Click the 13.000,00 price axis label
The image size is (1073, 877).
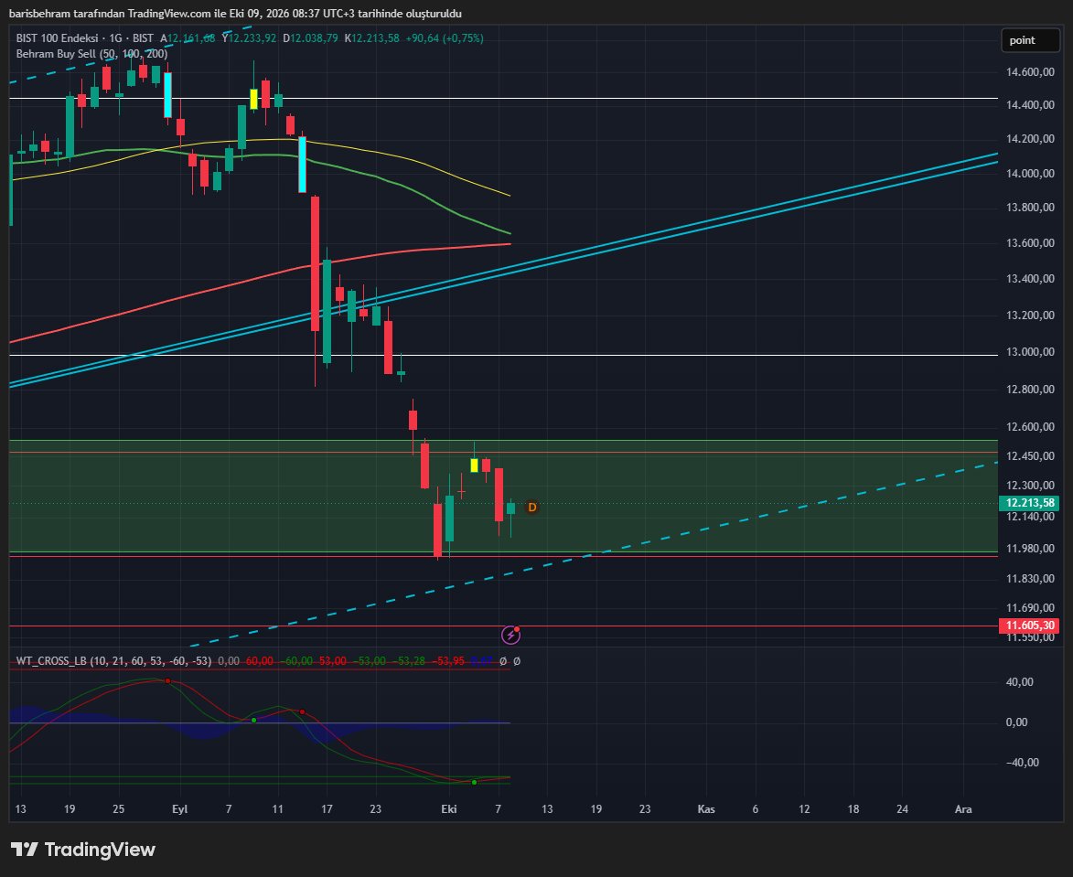[x=1030, y=351]
